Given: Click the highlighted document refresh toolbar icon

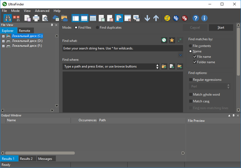Looking at the screenshot, I should (x=119, y=18).
